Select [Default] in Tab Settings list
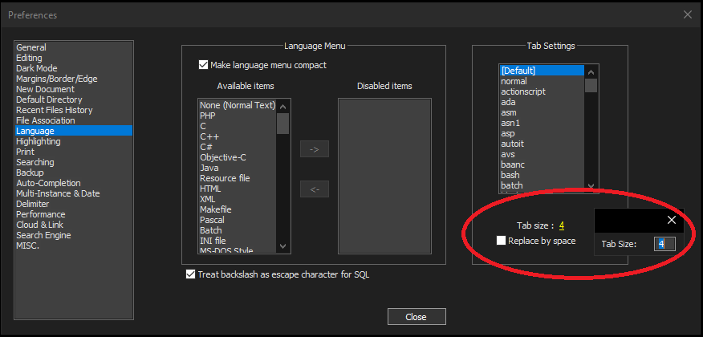Screen dimensions: 703x337 click(518, 71)
